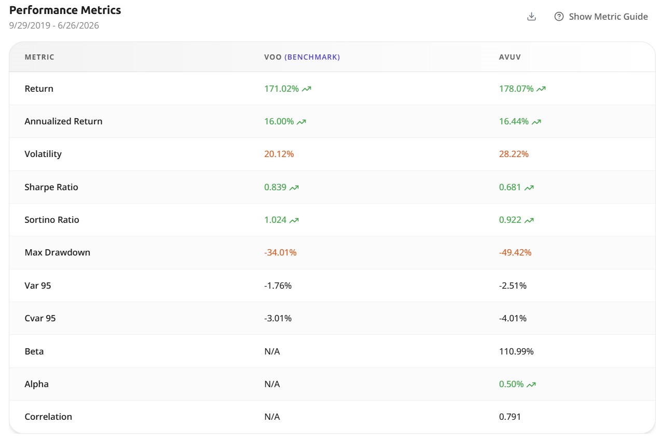The width and height of the screenshot is (662, 440).
Task: Click AVUV max drawdown -49.42%
Action: 516,252
